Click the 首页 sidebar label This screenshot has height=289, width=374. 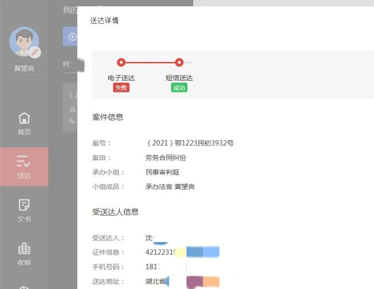pyautogui.click(x=24, y=132)
